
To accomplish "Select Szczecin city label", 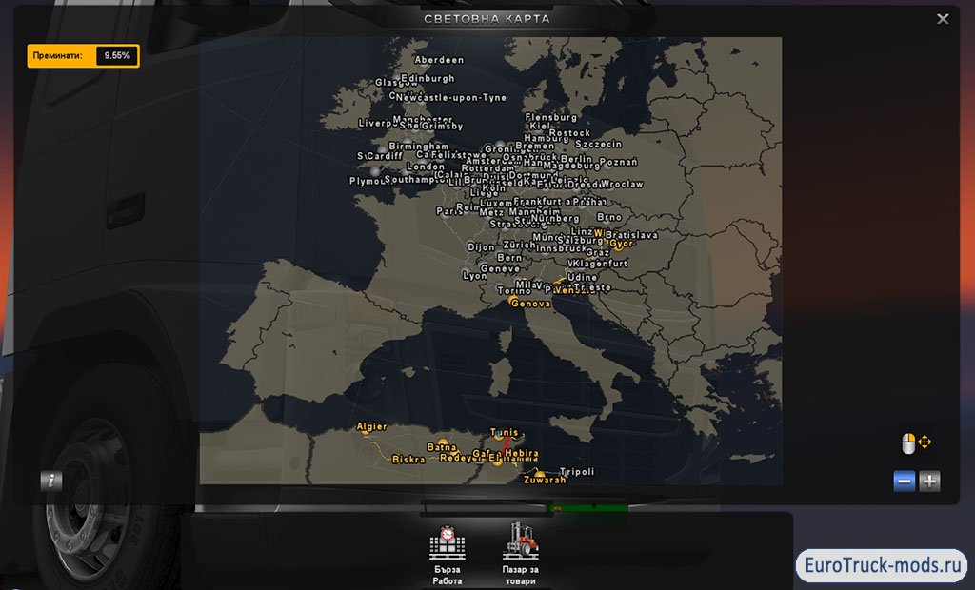I will pyautogui.click(x=598, y=144).
